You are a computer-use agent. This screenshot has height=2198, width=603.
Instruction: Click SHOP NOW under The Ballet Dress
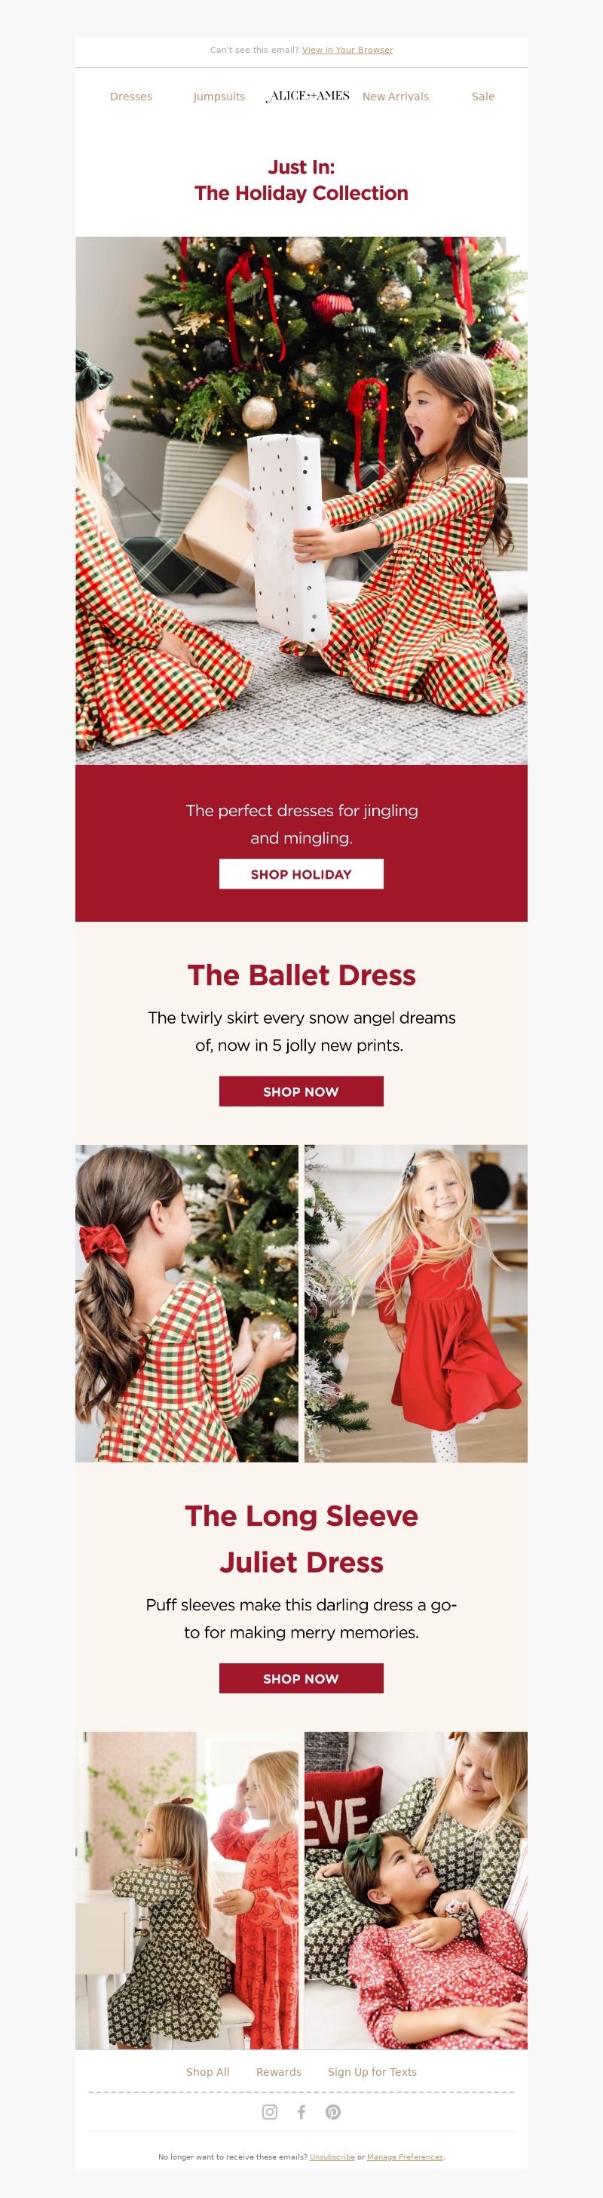coord(301,1091)
